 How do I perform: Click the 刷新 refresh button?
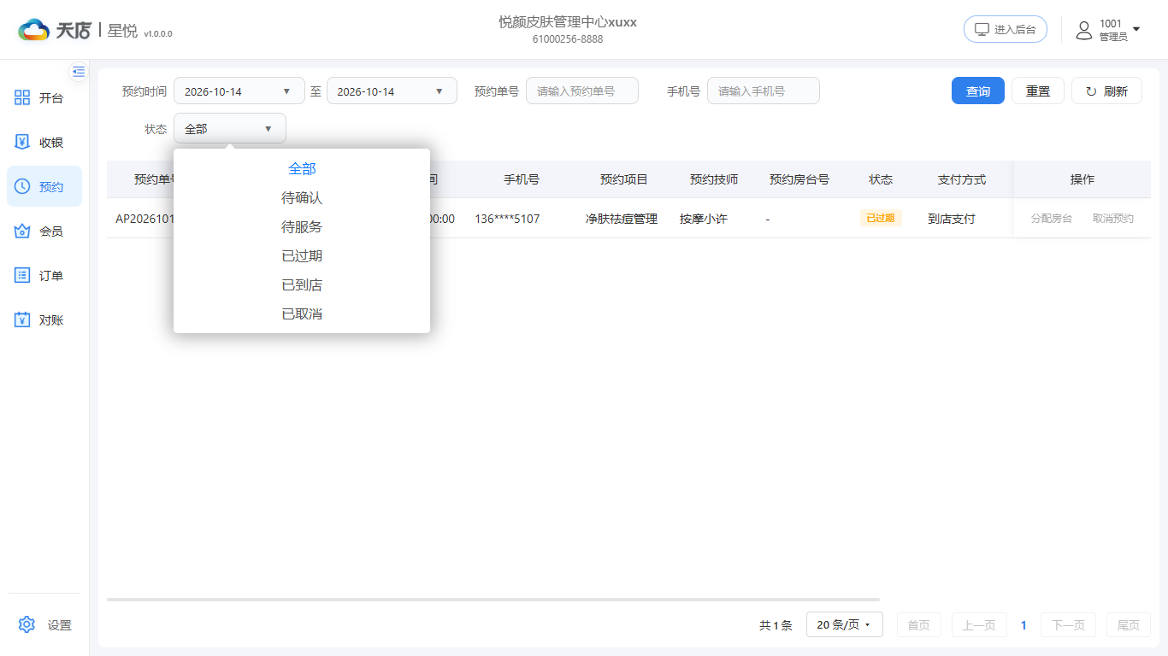click(x=1106, y=91)
